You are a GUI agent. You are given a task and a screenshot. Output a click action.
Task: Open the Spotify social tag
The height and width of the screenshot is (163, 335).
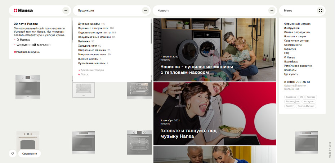(290, 106)
